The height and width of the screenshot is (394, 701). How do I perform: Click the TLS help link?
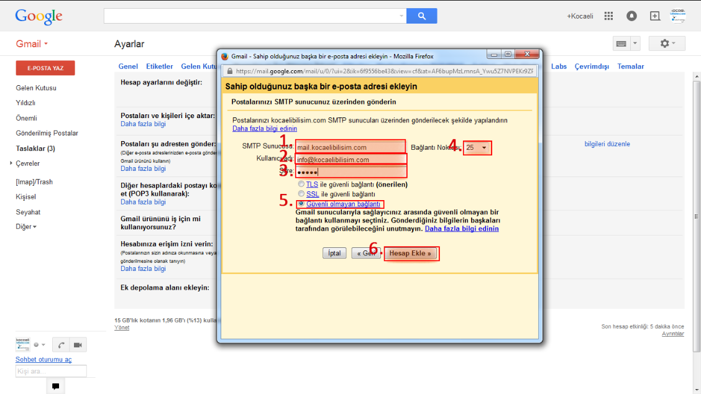[x=312, y=184]
